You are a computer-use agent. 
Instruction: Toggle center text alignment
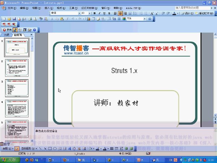pyautogui.click(x=120, y=13)
